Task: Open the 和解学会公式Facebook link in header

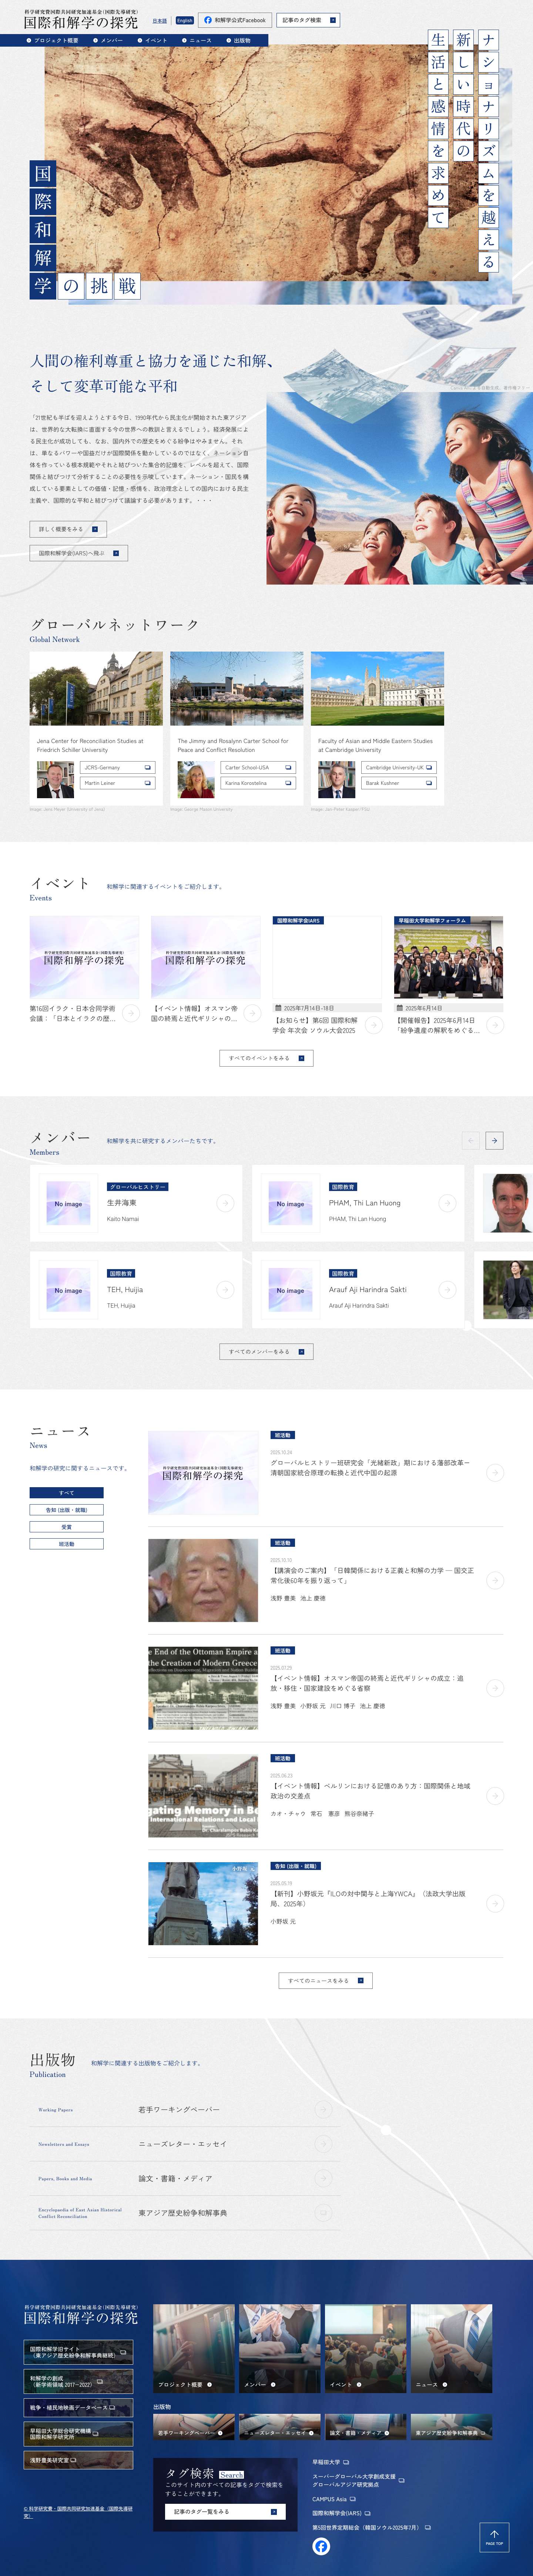Action: [235, 20]
